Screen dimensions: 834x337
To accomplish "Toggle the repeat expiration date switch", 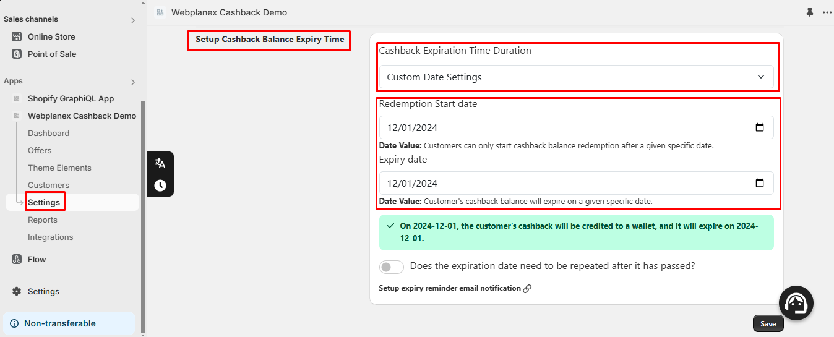I will [x=392, y=267].
